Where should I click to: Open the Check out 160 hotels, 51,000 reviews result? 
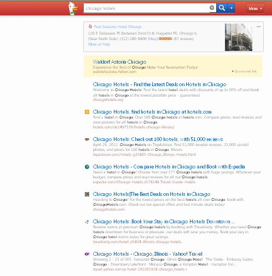pos(158,139)
